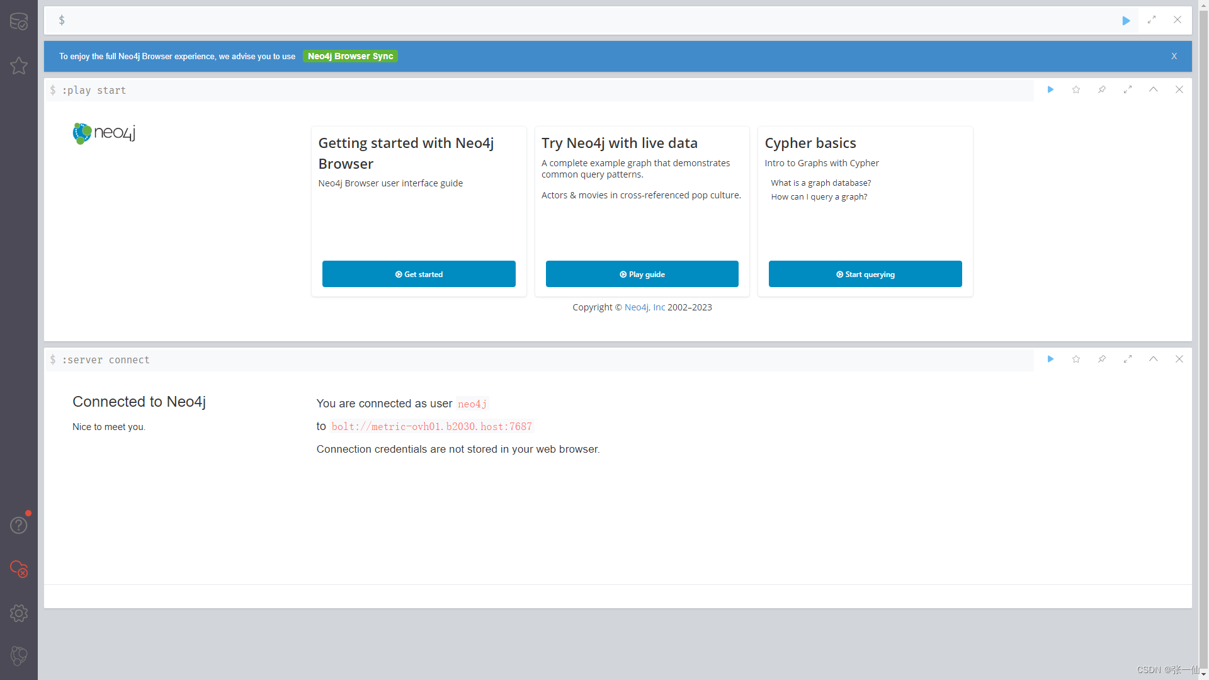Open the Favorites star in sidebar
This screenshot has height=680, width=1209.
pyautogui.click(x=19, y=65)
